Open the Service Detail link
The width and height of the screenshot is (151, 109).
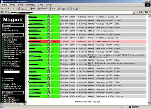click(x=11, y=40)
